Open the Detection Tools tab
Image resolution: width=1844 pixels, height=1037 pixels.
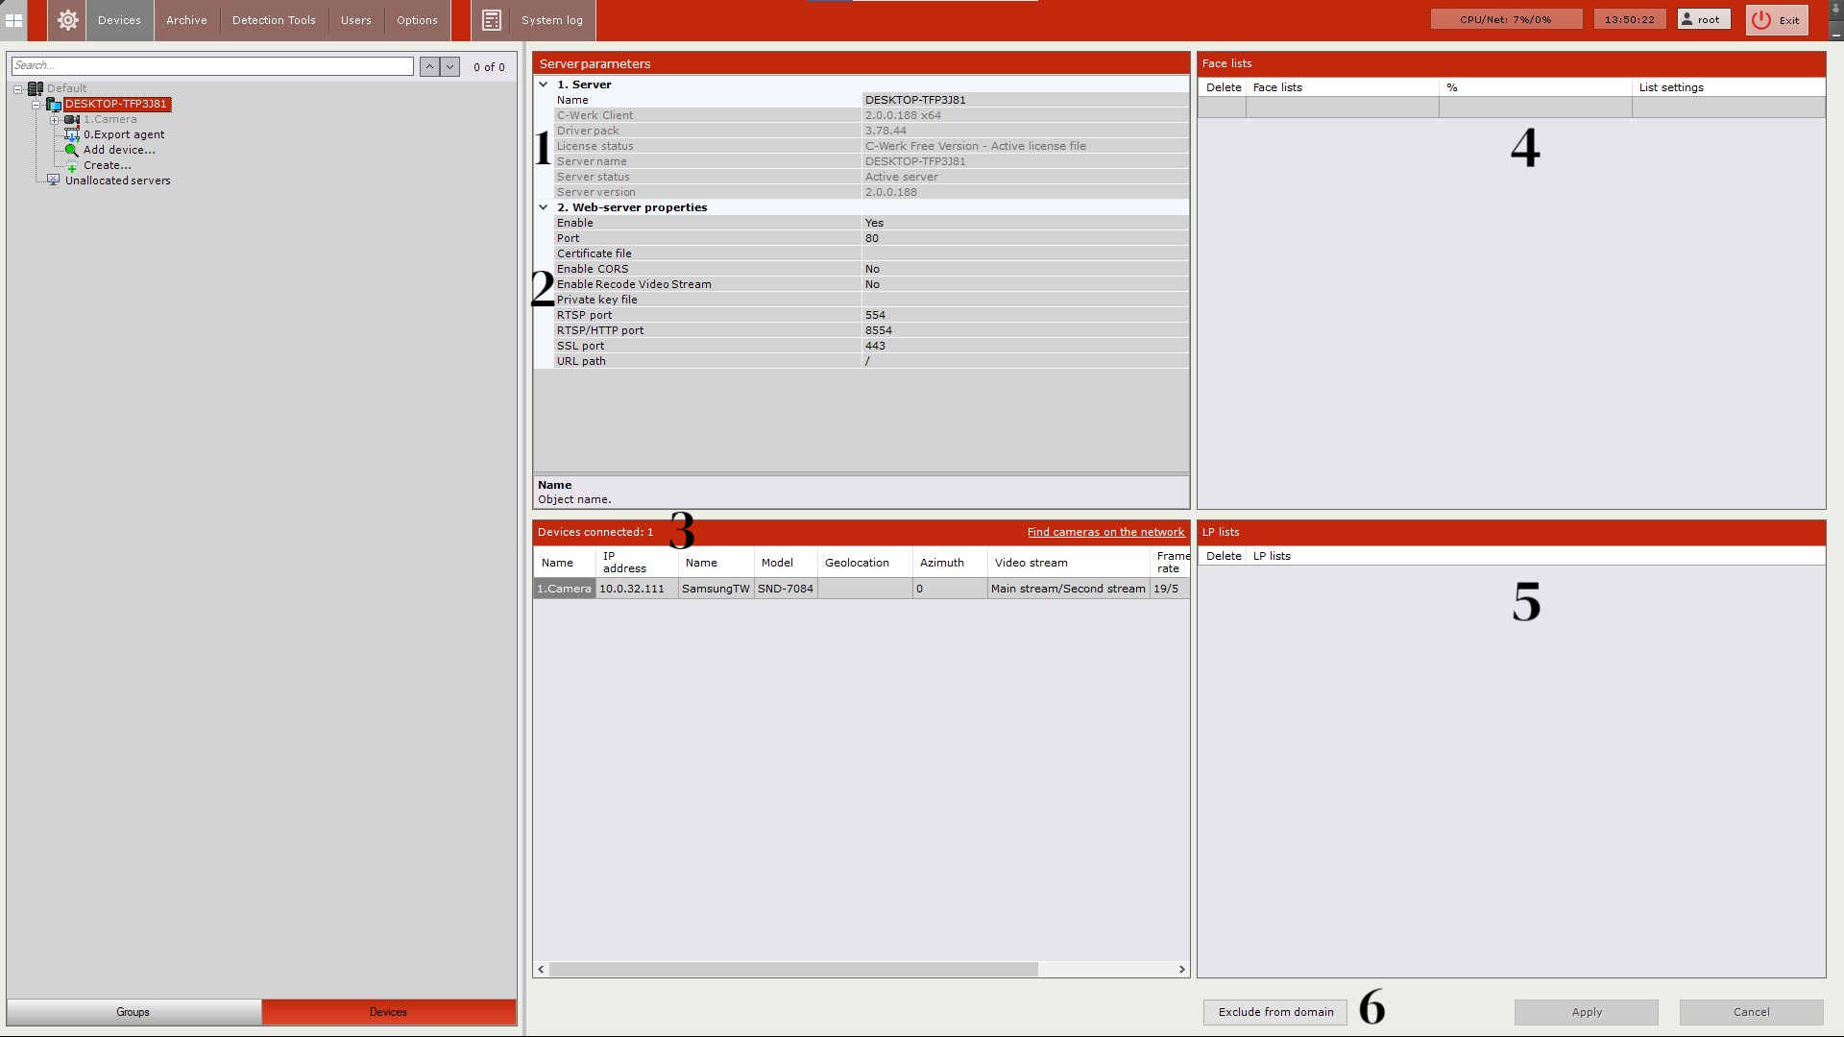(274, 20)
